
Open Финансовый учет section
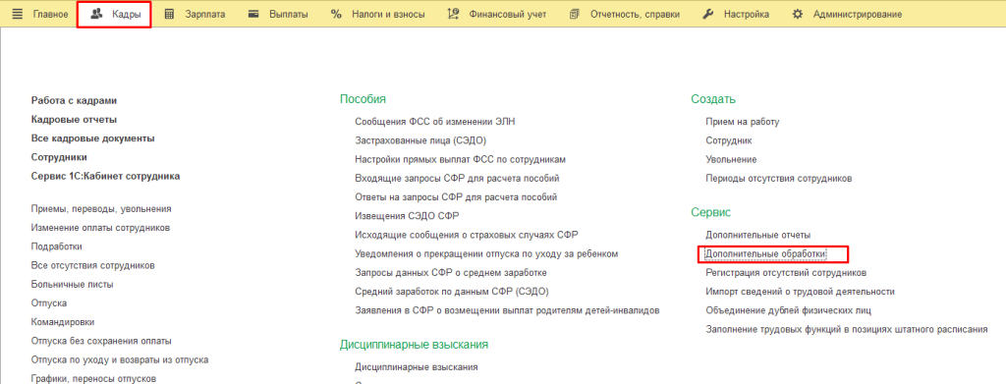[508, 14]
